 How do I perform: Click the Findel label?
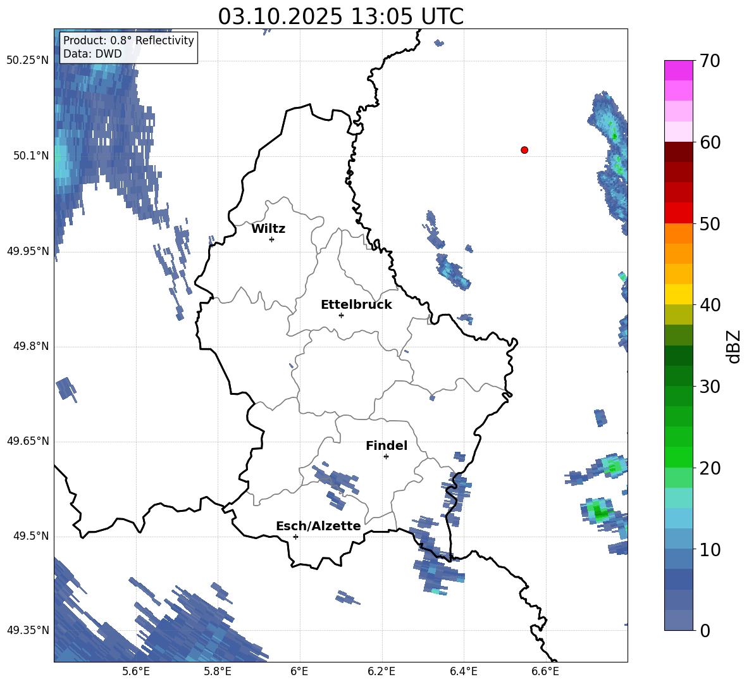tap(387, 445)
